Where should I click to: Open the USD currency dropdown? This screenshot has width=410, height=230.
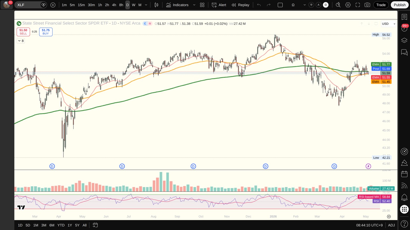click(x=388, y=24)
